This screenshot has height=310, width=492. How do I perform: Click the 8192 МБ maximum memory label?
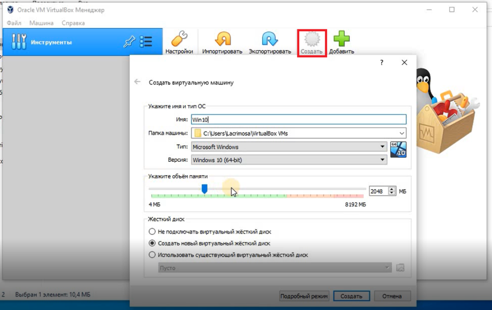[x=356, y=204]
